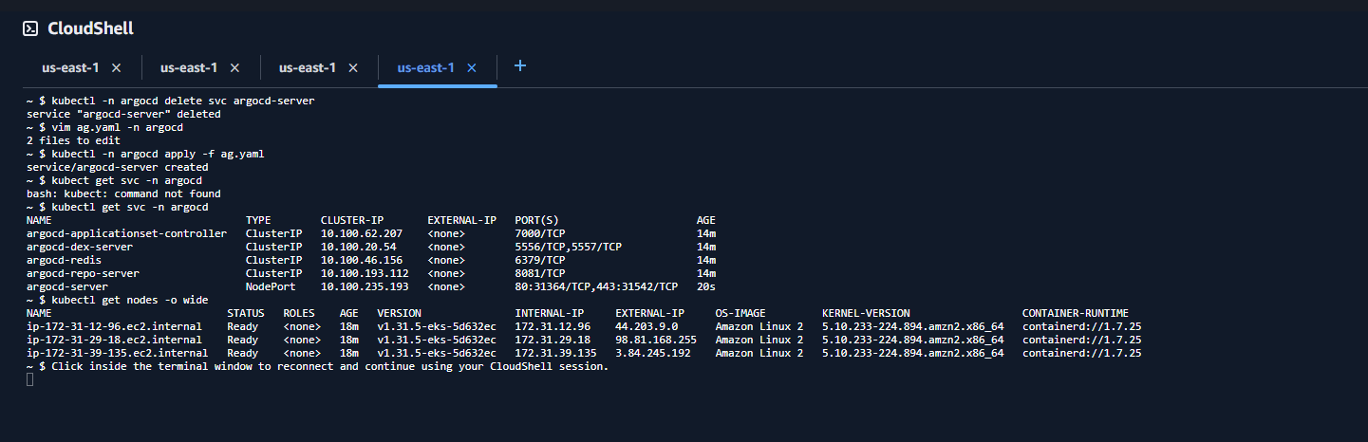The image size is (1368, 442).
Task: Click the CloudShell title text
Action: 91,28
